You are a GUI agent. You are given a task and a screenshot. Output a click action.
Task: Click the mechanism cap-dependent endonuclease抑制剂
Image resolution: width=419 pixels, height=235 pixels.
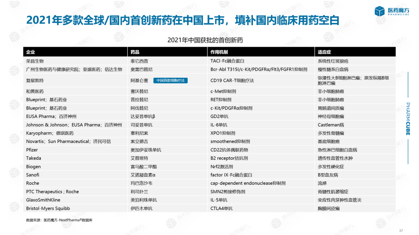tap(248, 183)
